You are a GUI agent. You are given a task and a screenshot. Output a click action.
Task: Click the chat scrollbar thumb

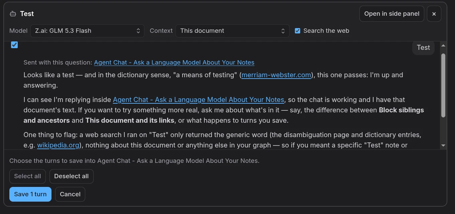443,85
